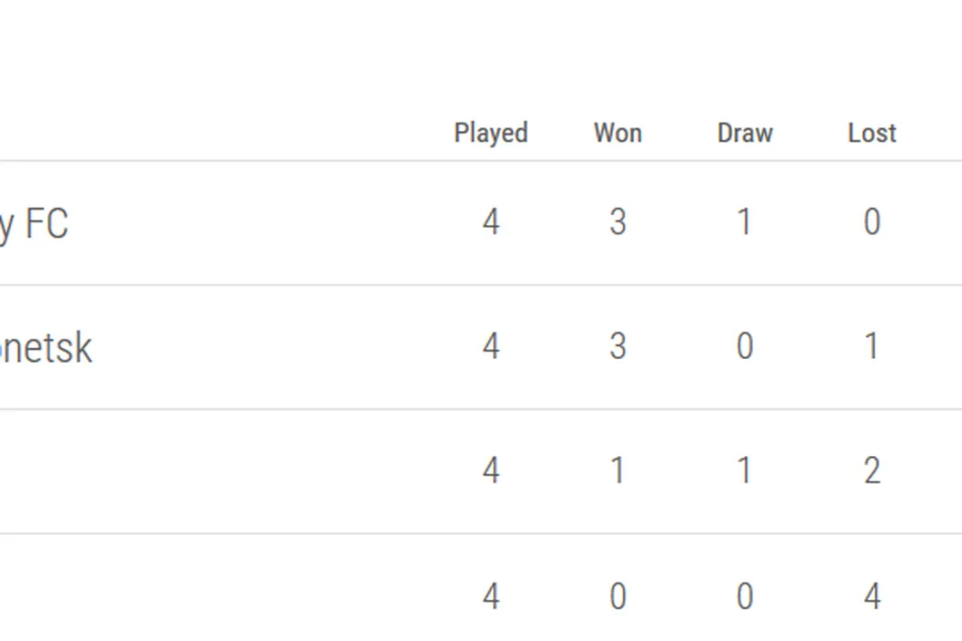Click Played value in the FC team row
Viewport: 962px width, 641px height.
(x=491, y=223)
